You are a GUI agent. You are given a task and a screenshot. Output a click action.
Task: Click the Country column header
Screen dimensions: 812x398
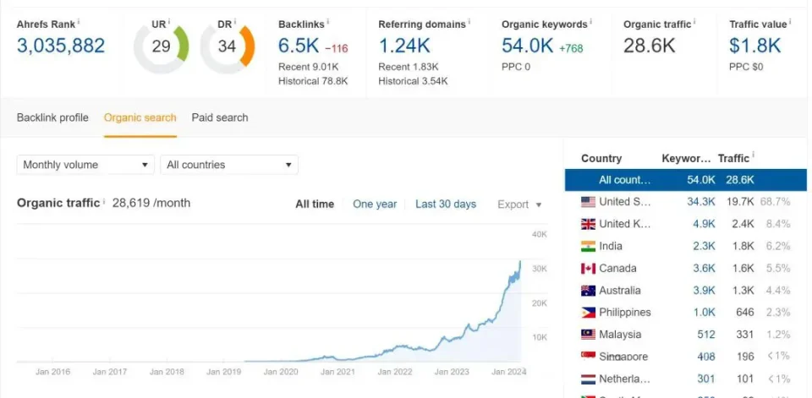[601, 158]
